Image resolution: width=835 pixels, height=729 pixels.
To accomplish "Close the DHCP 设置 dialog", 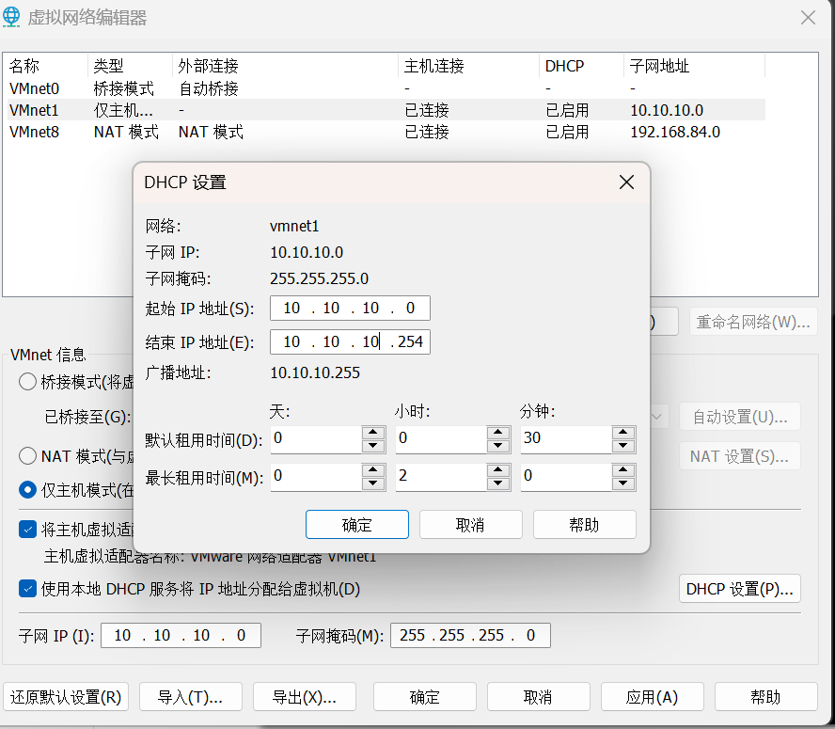I will [626, 182].
